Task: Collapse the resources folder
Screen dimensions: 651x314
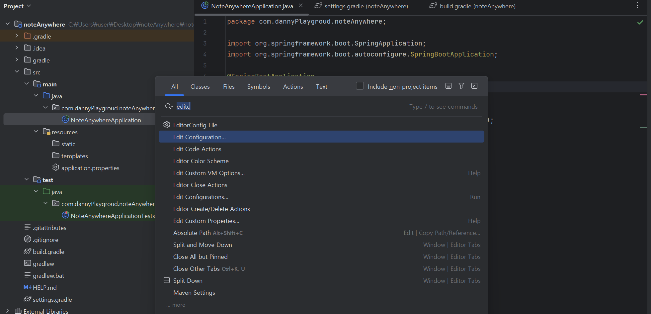Action: (x=36, y=132)
